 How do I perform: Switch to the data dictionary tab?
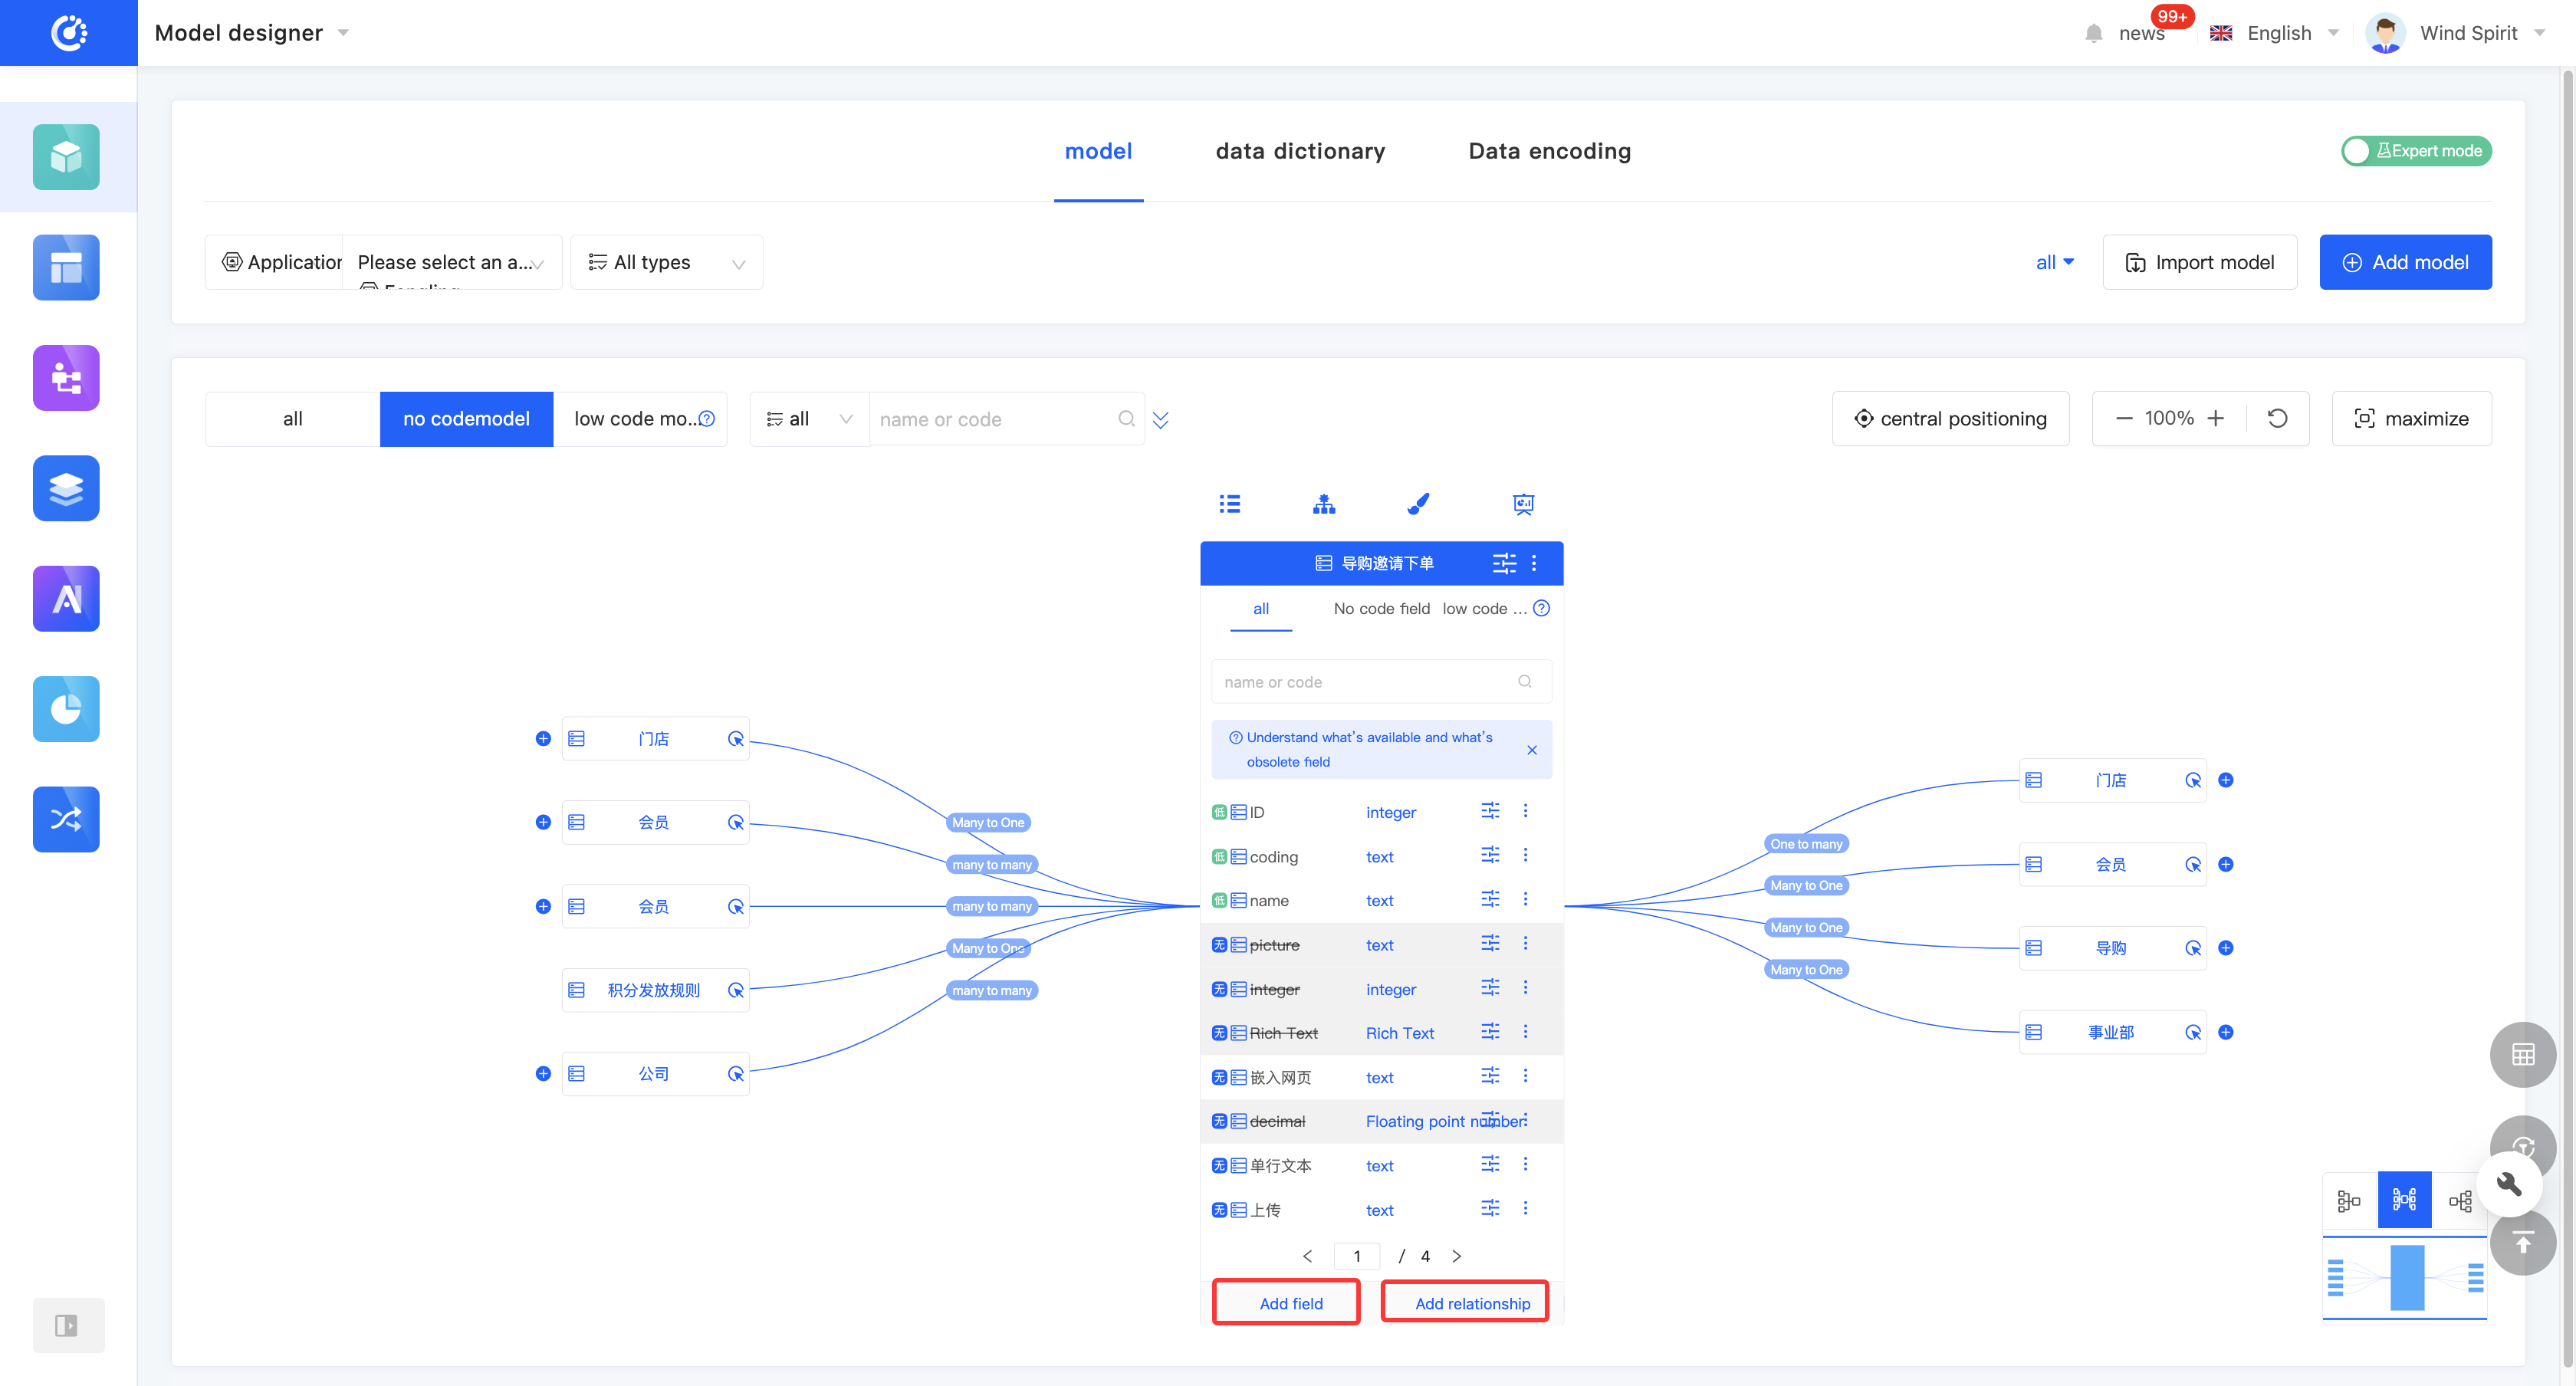coord(1300,151)
